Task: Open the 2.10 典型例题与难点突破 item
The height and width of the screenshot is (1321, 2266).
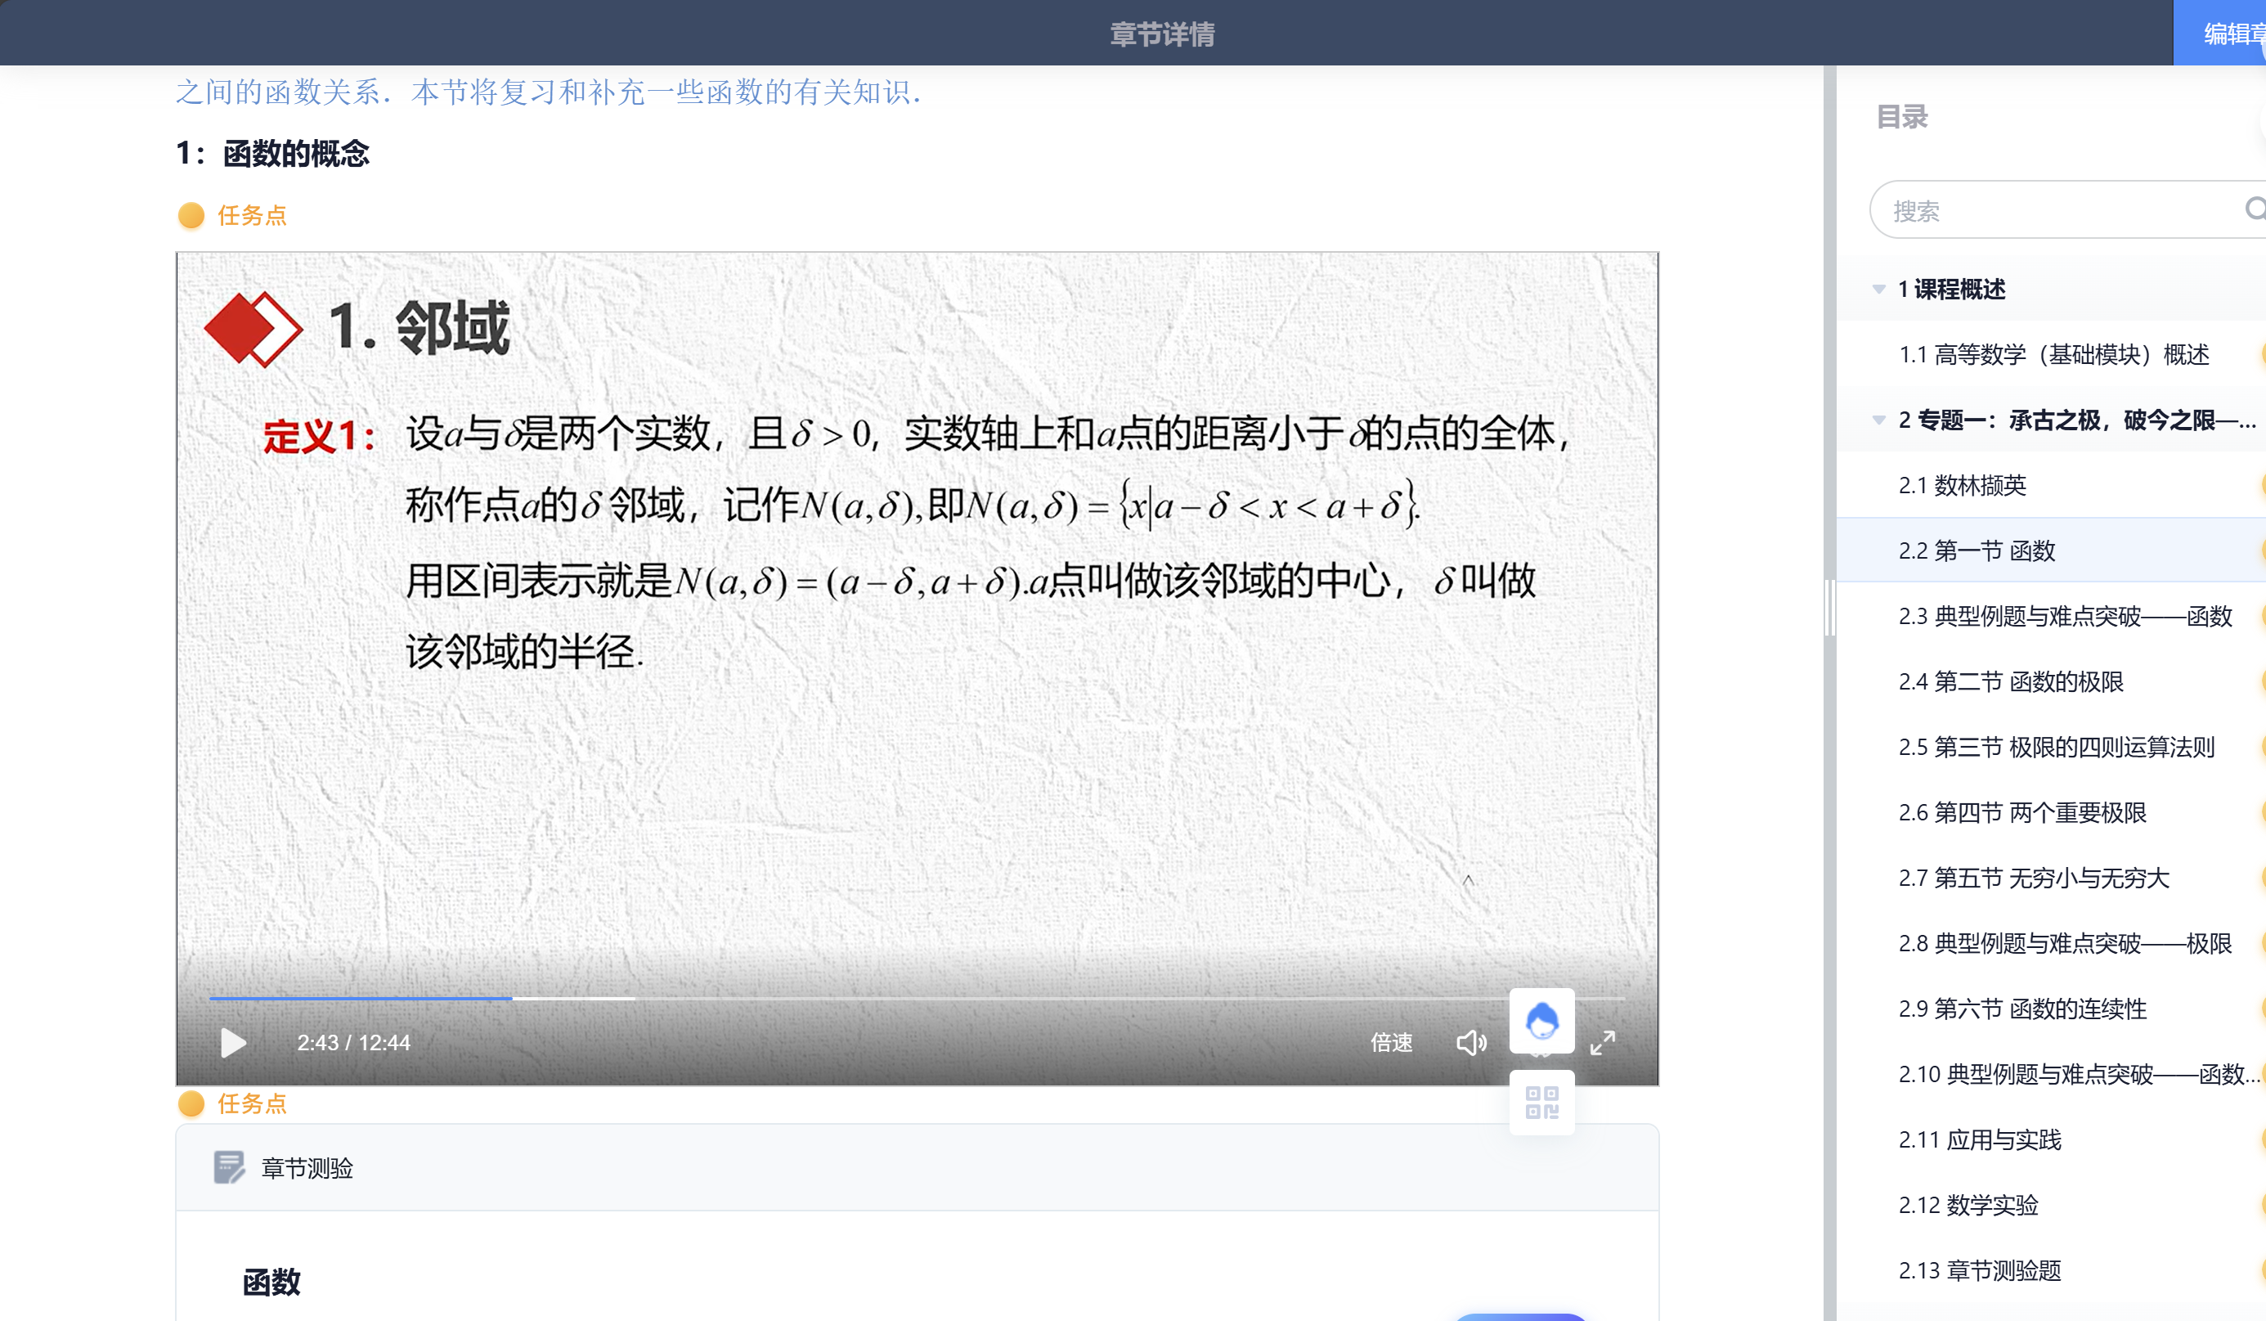Action: click(x=2079, y=1075)
